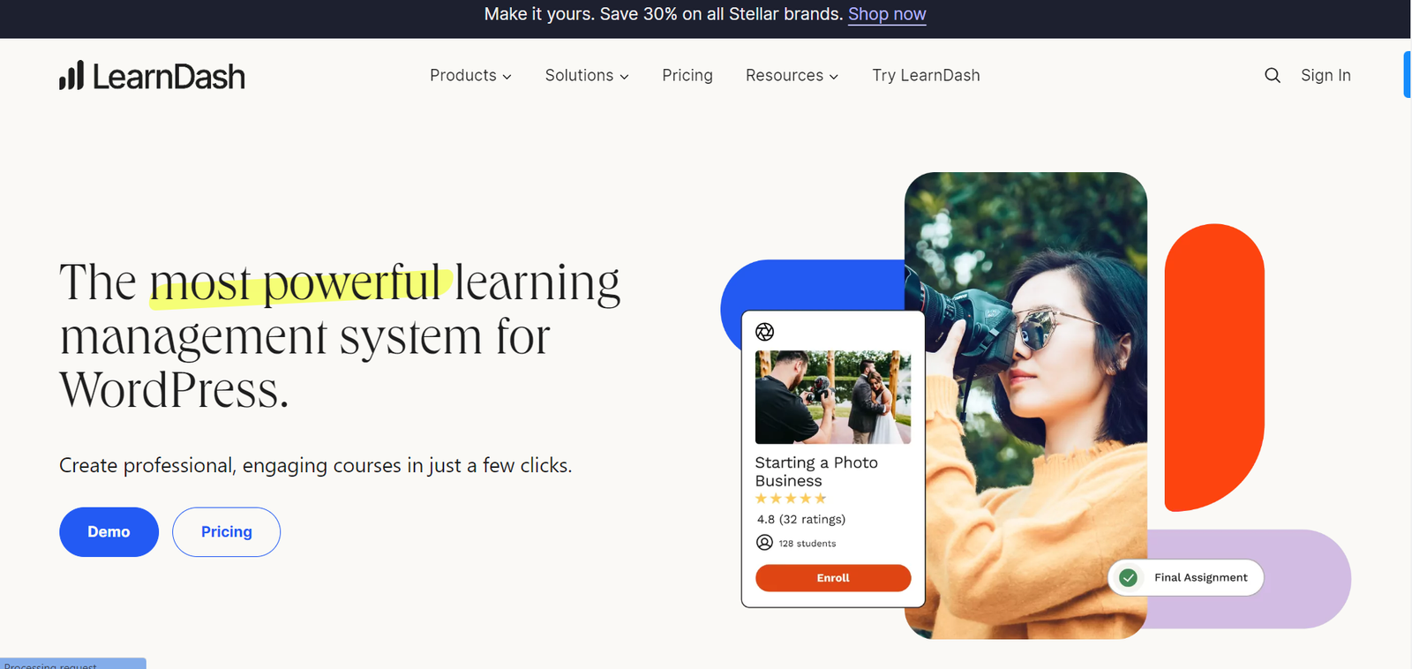This screenshot has height=669, width=1412.
Task: Follow the Shop now banner link
Action: pyautogui.click(x=887, y=14)
